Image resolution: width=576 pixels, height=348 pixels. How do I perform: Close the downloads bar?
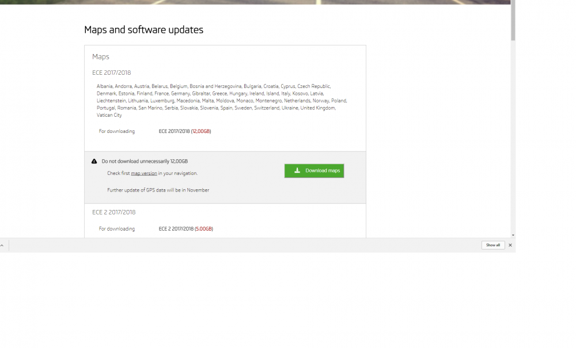[510, 245]
